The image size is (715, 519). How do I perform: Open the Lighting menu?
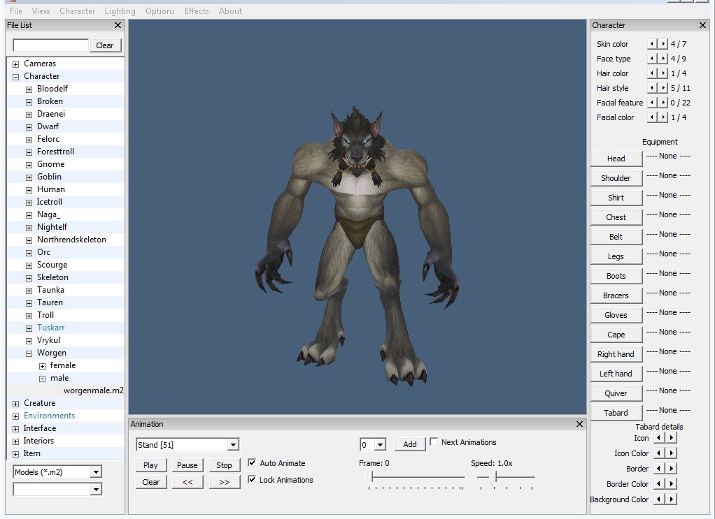tap(120, 11)
